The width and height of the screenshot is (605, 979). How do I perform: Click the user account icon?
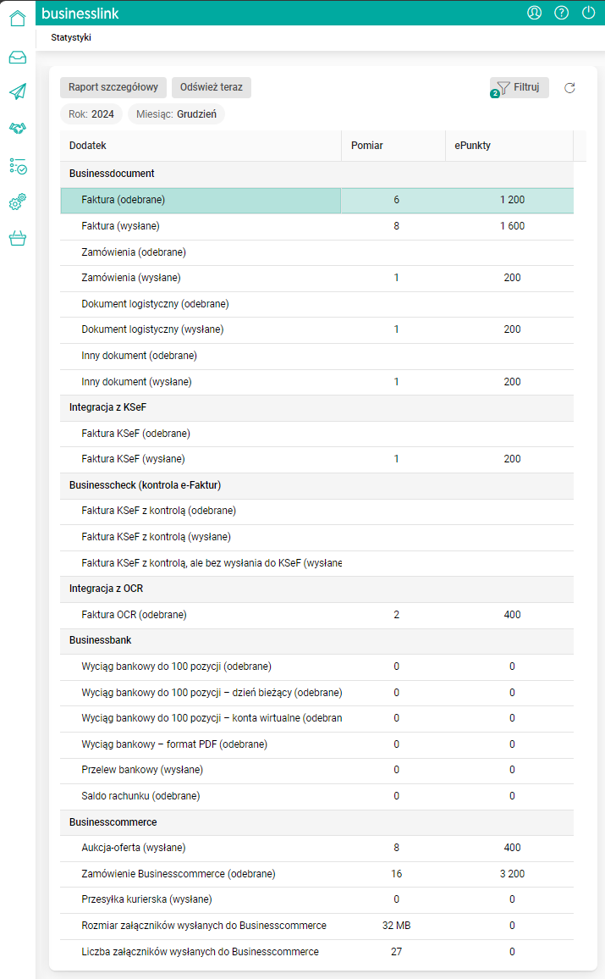[534, 13]
